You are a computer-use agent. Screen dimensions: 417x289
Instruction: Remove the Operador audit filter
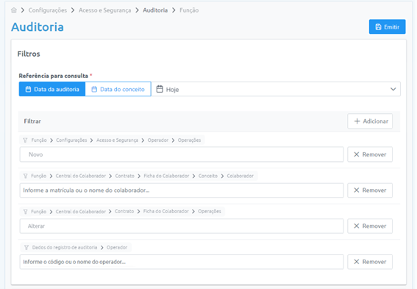370,262
